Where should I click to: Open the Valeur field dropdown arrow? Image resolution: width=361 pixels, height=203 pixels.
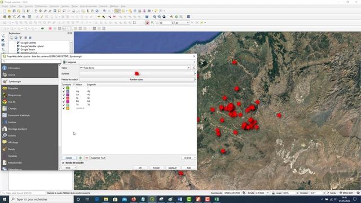coord(188,68)
